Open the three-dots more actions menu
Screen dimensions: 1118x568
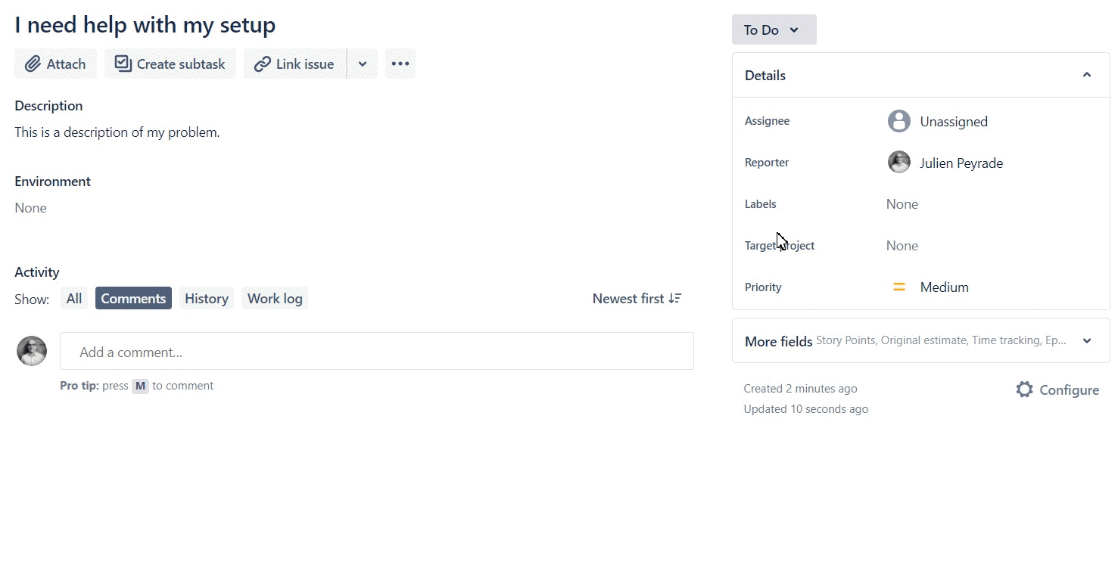400,64
